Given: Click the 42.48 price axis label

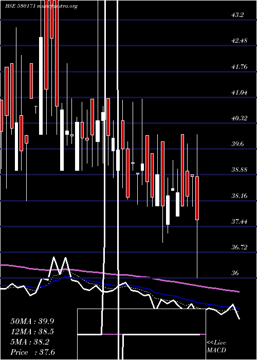Looking at the screenshot, I should tap(240, 41).
